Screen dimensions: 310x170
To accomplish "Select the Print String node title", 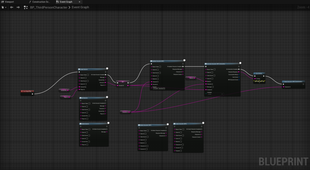I will (259, 73).
